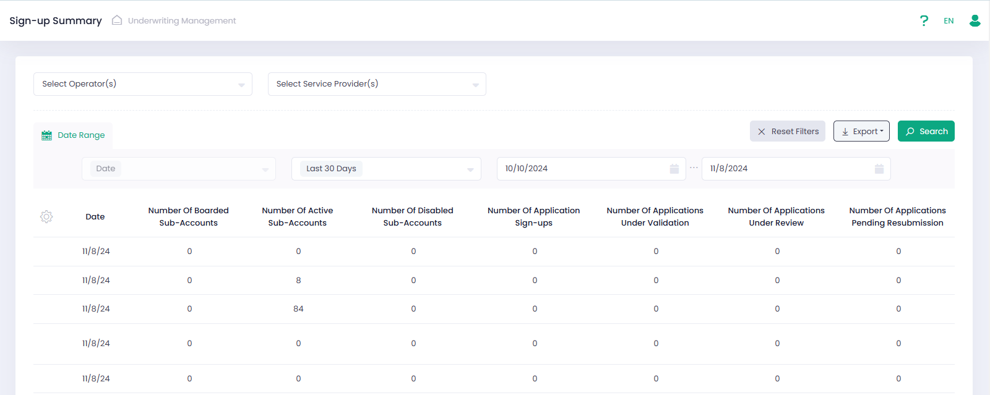Click the Date Range calendar icon
Viewport: 990px width, 395px height.
pyautogui.click(x=46, y=135)
